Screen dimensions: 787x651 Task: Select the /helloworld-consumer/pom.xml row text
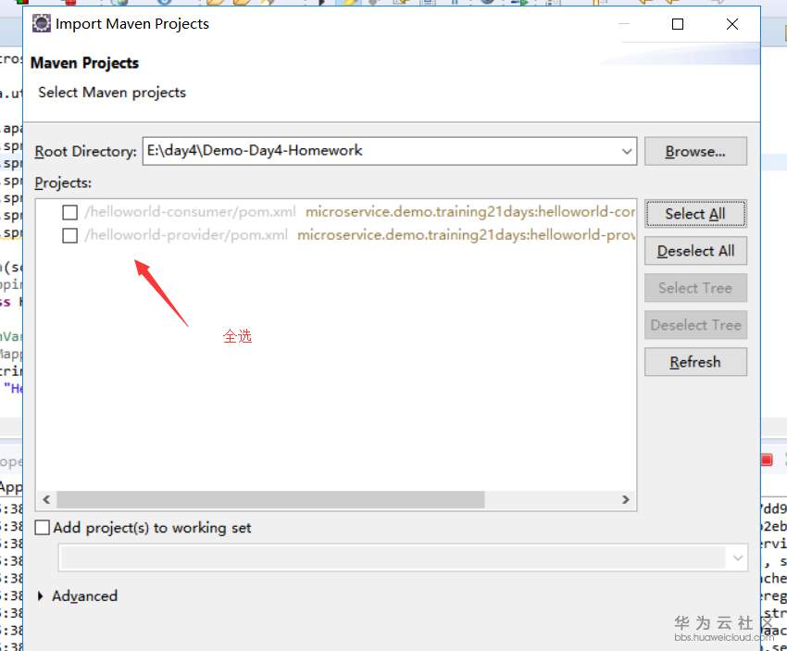(190, 212)
